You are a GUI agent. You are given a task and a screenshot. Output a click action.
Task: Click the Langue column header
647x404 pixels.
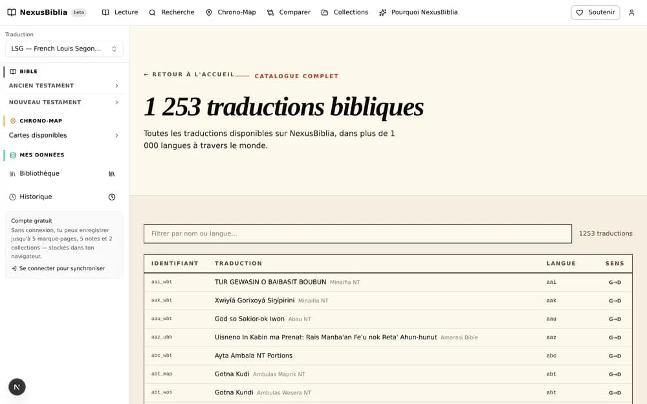(x=561, y=264)
